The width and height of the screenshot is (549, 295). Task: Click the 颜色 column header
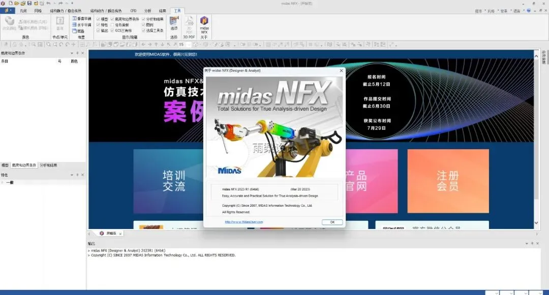point(74,61)
